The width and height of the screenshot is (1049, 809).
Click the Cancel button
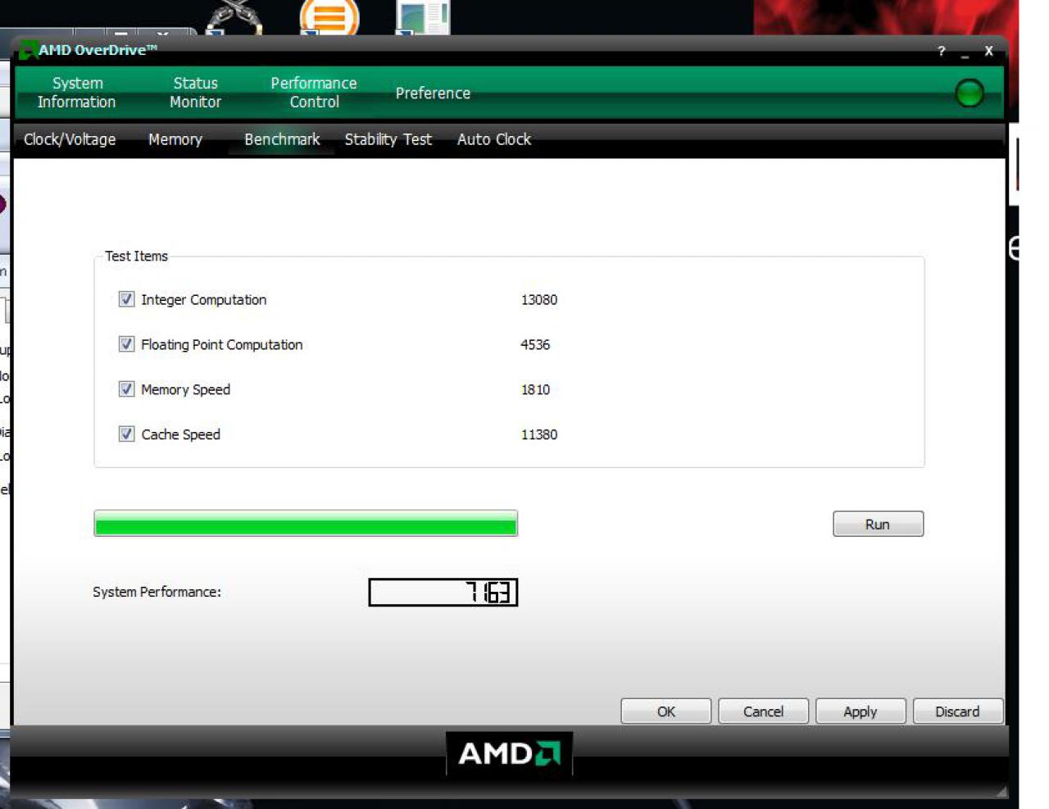pyautogui.click(x=763, y=711)
